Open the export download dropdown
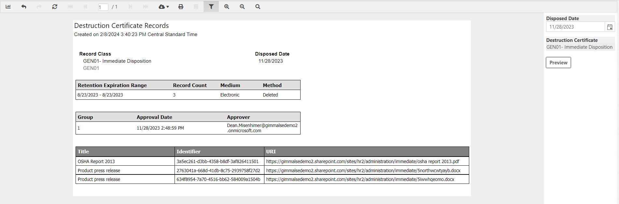Viewport: 619px width, 204px height. click(163, 6)
